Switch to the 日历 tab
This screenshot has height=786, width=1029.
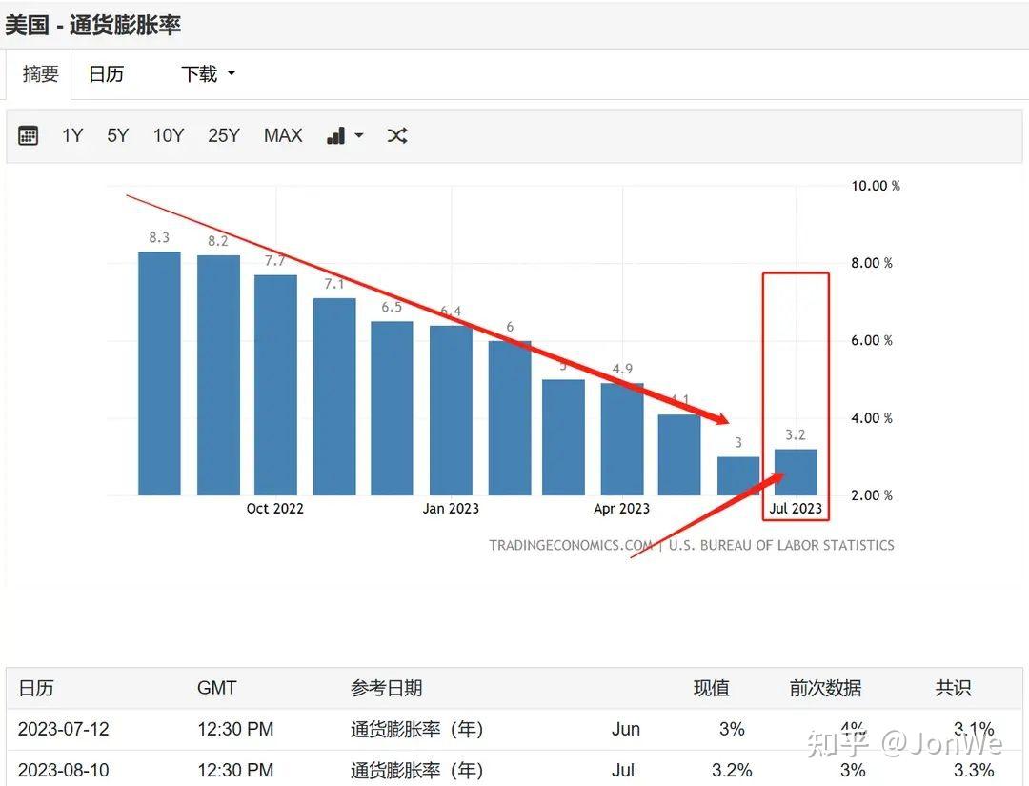point(107,74)
